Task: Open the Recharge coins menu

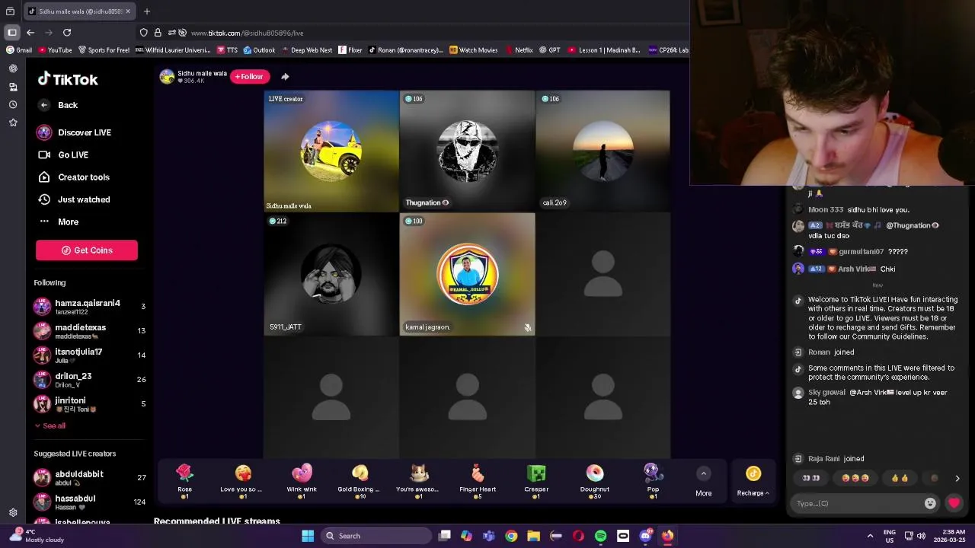Action: coord(753,481)
